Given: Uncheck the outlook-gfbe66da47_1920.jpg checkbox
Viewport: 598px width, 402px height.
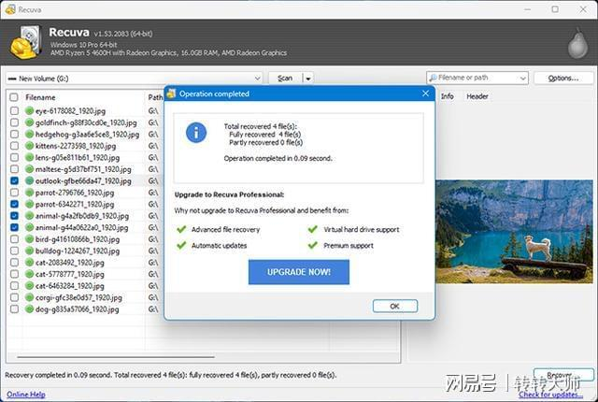Looking at the screenshot, I should pyautogui.click(x=14, y=180).
